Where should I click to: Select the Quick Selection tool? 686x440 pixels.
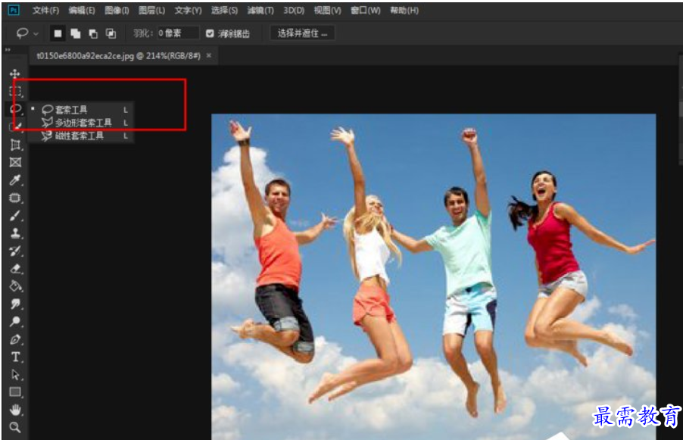[15, 126]
